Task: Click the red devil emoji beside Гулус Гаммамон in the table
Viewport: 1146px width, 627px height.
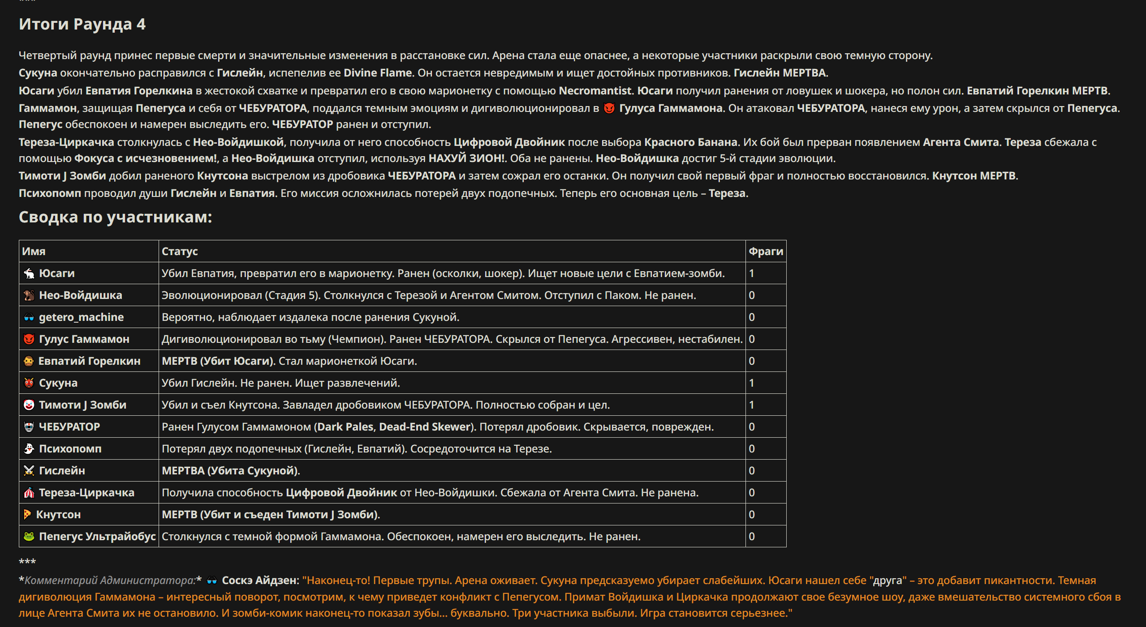Action: coord(29,339)
